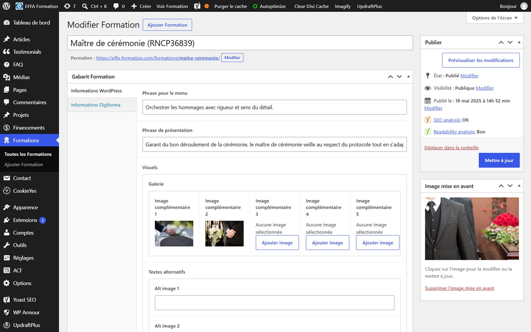Click Image complémentaire 1 thumbnail
531x332 pixels.
(174, 234)
